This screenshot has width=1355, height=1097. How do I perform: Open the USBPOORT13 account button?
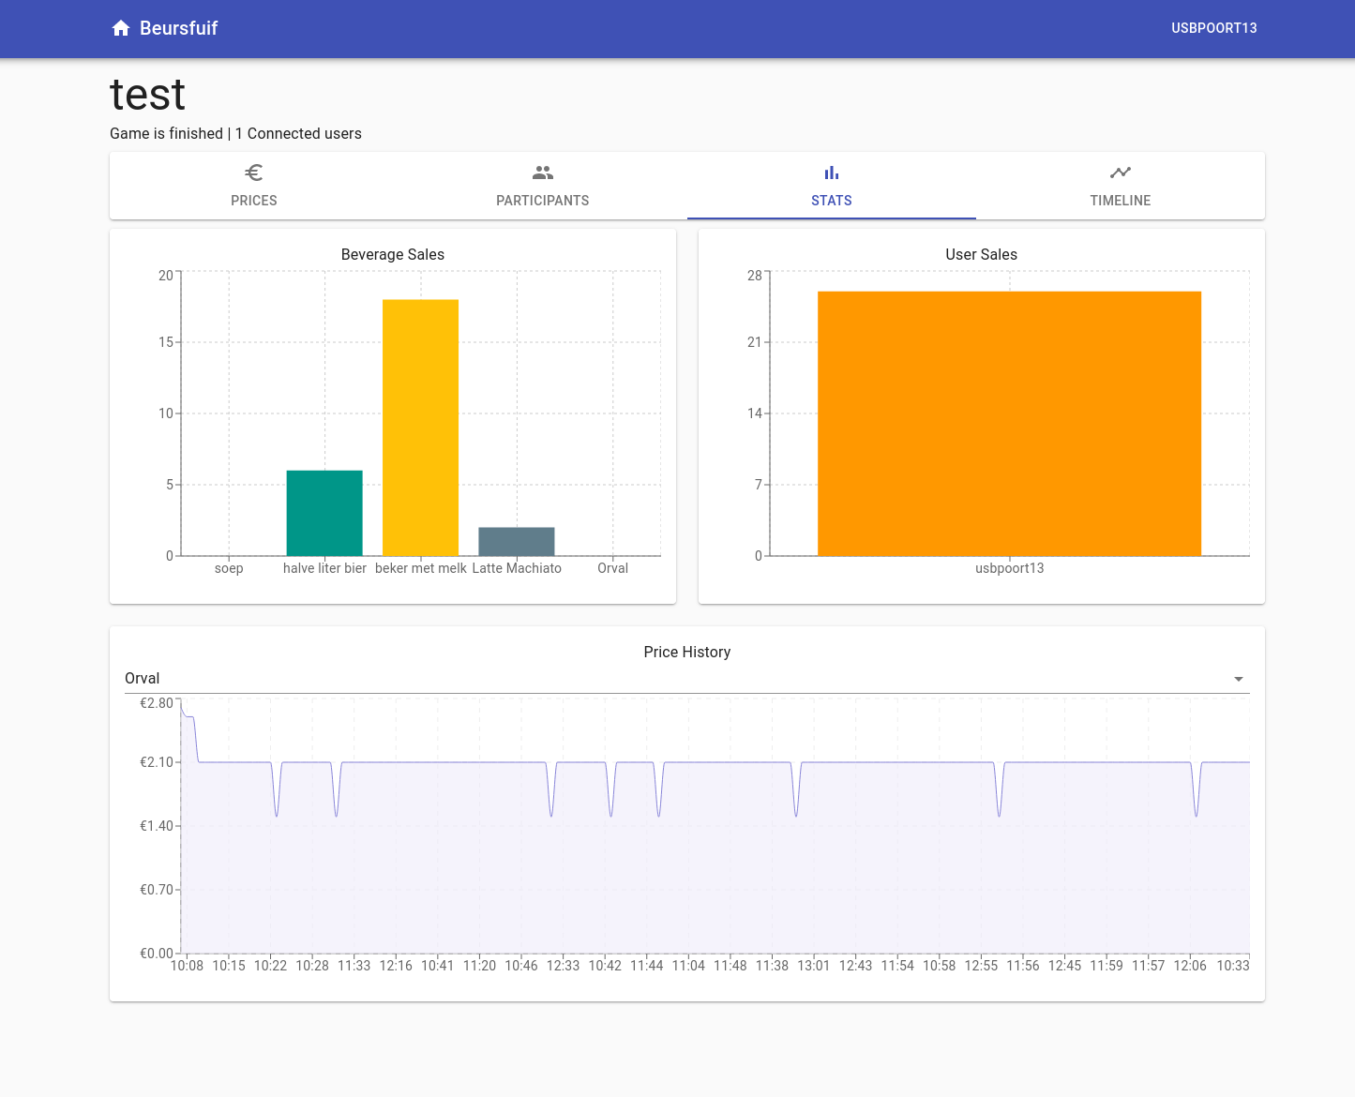click(x=1214, y=28)
